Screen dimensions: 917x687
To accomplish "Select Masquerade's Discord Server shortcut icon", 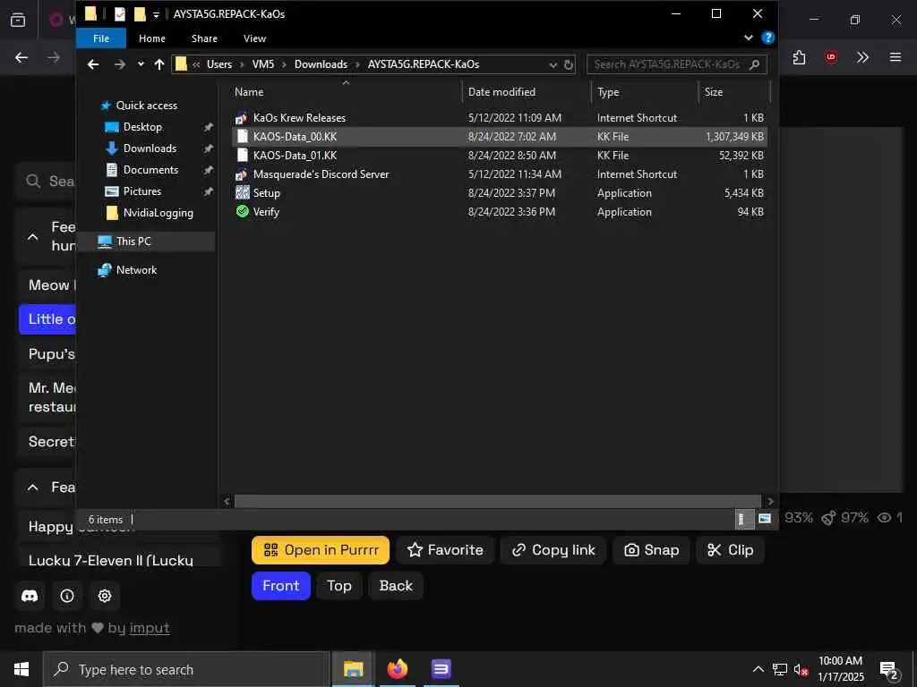I will click(242, 174).
